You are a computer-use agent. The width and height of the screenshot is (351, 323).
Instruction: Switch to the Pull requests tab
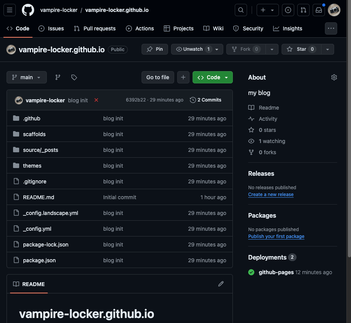click(x=95, y=28)
